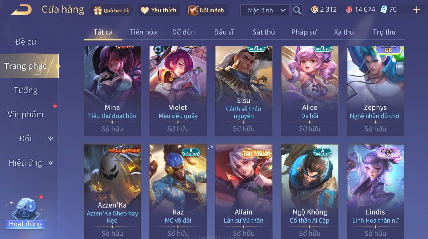Image resolution: width=428 pixels, height=239 pixels.
Task: Tap the gold coin balance icon
Action: coord(315,10)
